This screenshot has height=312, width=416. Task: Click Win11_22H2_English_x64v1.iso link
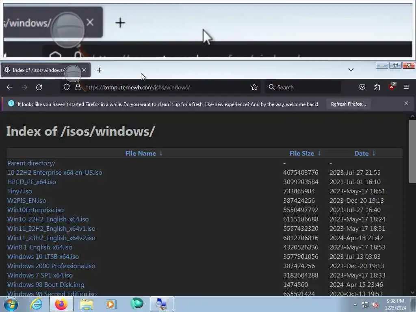[x=51, y=228]
